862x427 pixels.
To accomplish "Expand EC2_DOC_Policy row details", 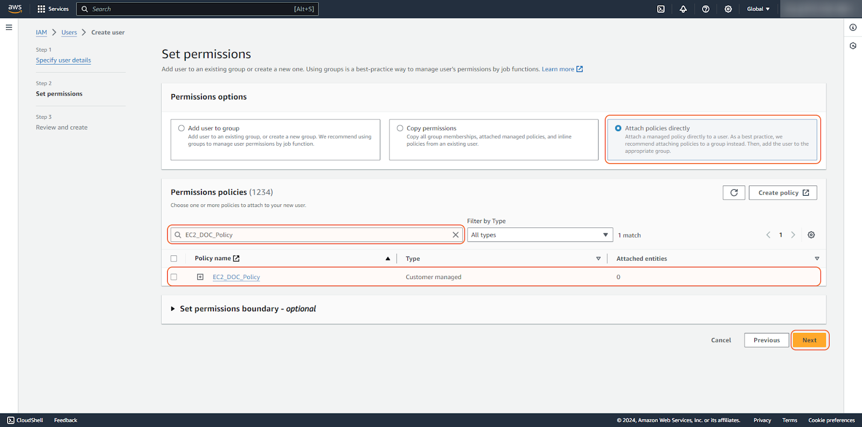I will point(200,277).
